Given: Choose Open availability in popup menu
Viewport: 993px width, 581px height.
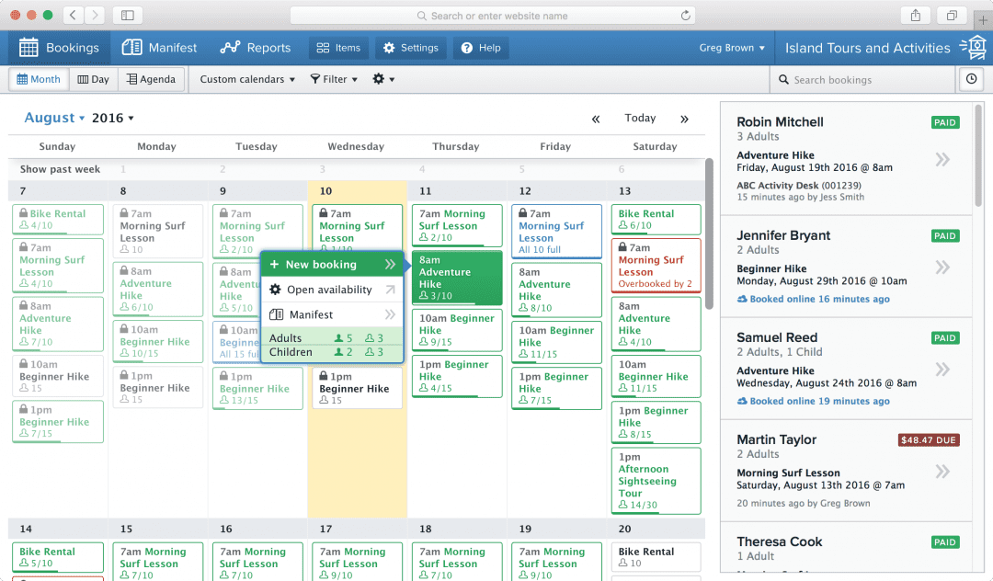Looking at the screenshot, I should tap(329, 290).
